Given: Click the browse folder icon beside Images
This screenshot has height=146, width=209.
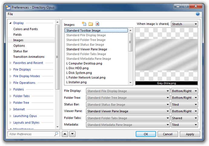Looking at the screenshot, I should 91,24.
